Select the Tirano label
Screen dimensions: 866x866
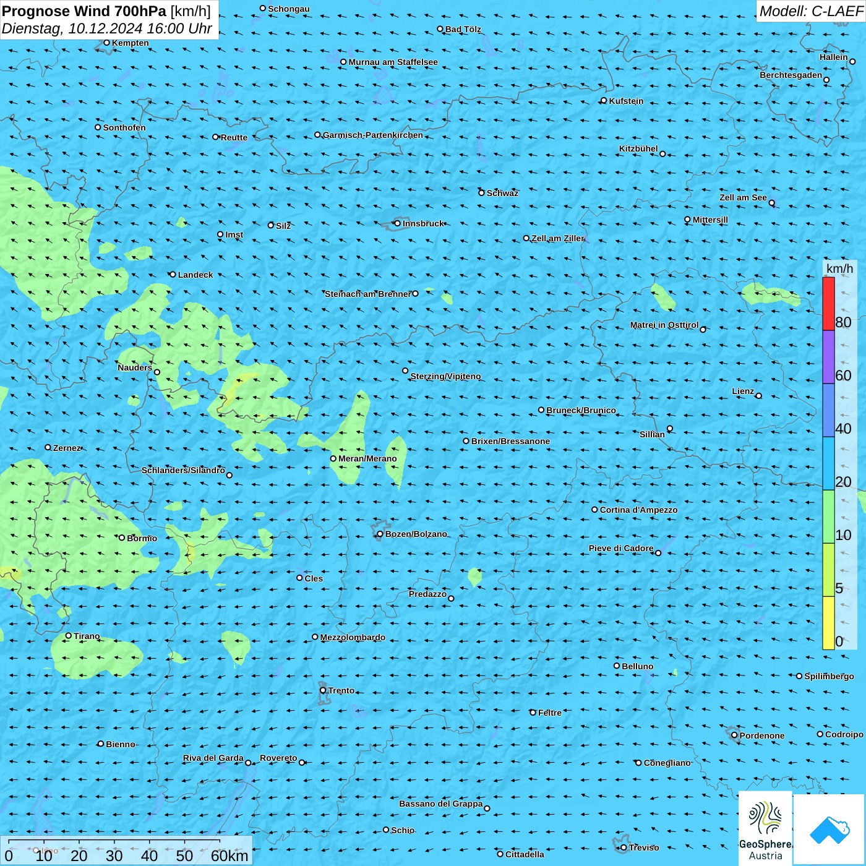click(87, 636)
